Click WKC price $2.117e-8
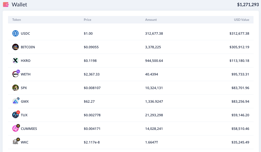 point(92,142)
